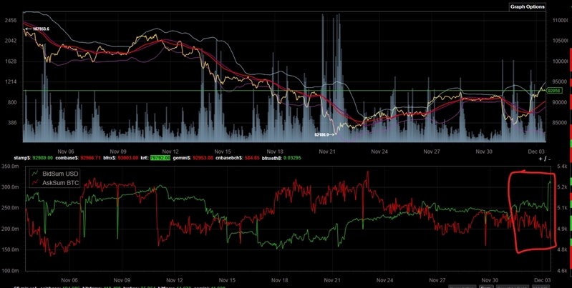Click the 5.2k ask sum axis label
572x288 pixels.
(x=563, y=187)
